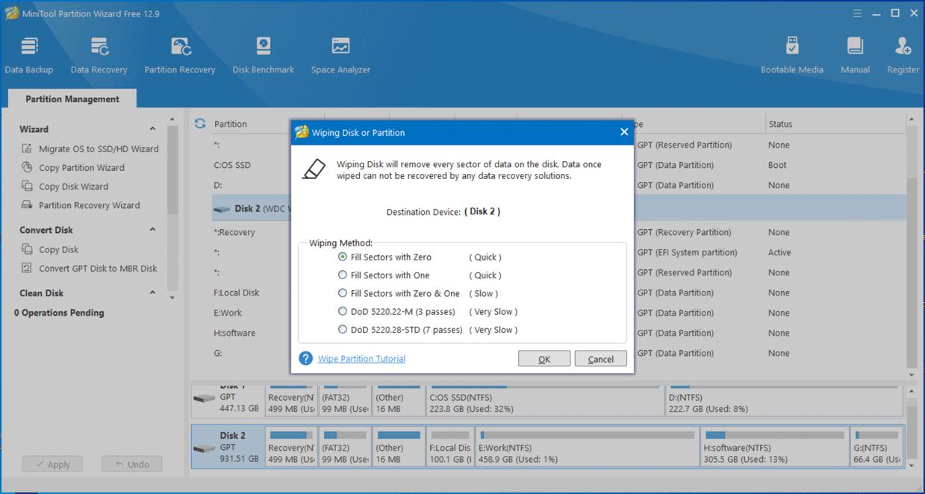The width and height of the screenshot is (925, 494).
Task: Select Fill Sectors with Zero & One
Action: pyautogui.click(x=343, y=293)
